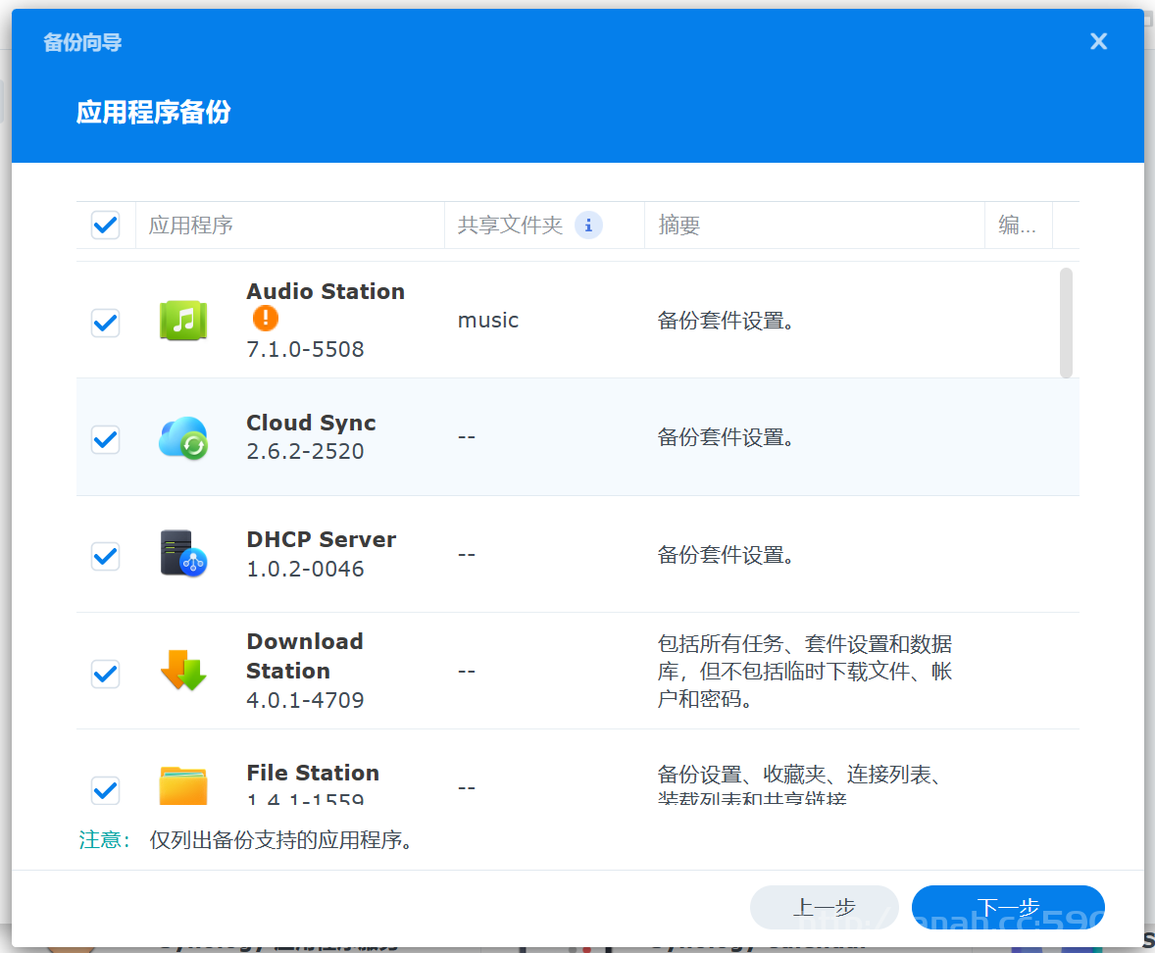Viewport: 1155px width, 953px height.
Task: Toggle the select-all checkbox in the header
Action: [105, 226]
